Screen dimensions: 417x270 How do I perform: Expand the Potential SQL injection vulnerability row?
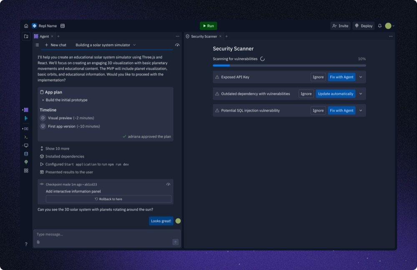(x=360, y=110)
